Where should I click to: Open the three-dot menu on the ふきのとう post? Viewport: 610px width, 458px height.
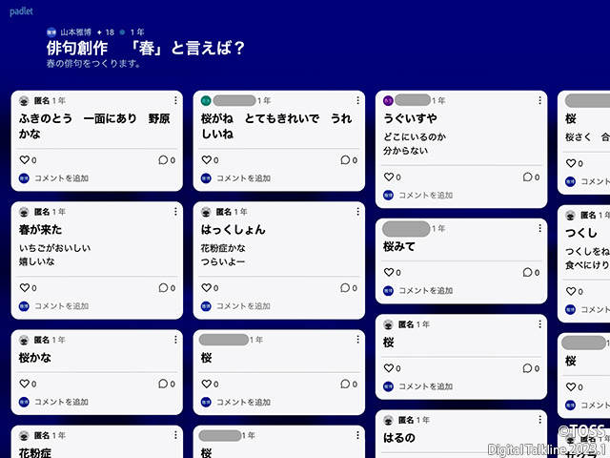click(175, 100)
